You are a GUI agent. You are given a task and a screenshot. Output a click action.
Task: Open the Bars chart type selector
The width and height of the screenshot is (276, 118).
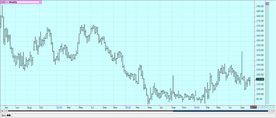(x=6, y=115)
